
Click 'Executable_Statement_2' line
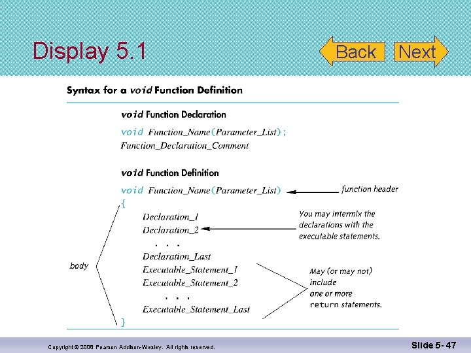[x=190, y=283]
